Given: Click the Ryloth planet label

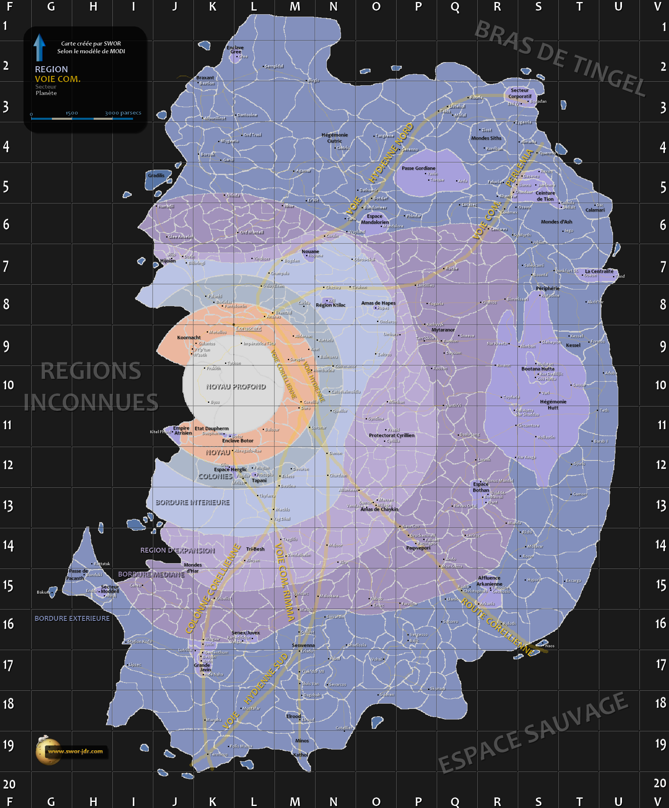Looking at the screenshot, I should [509, 623].
